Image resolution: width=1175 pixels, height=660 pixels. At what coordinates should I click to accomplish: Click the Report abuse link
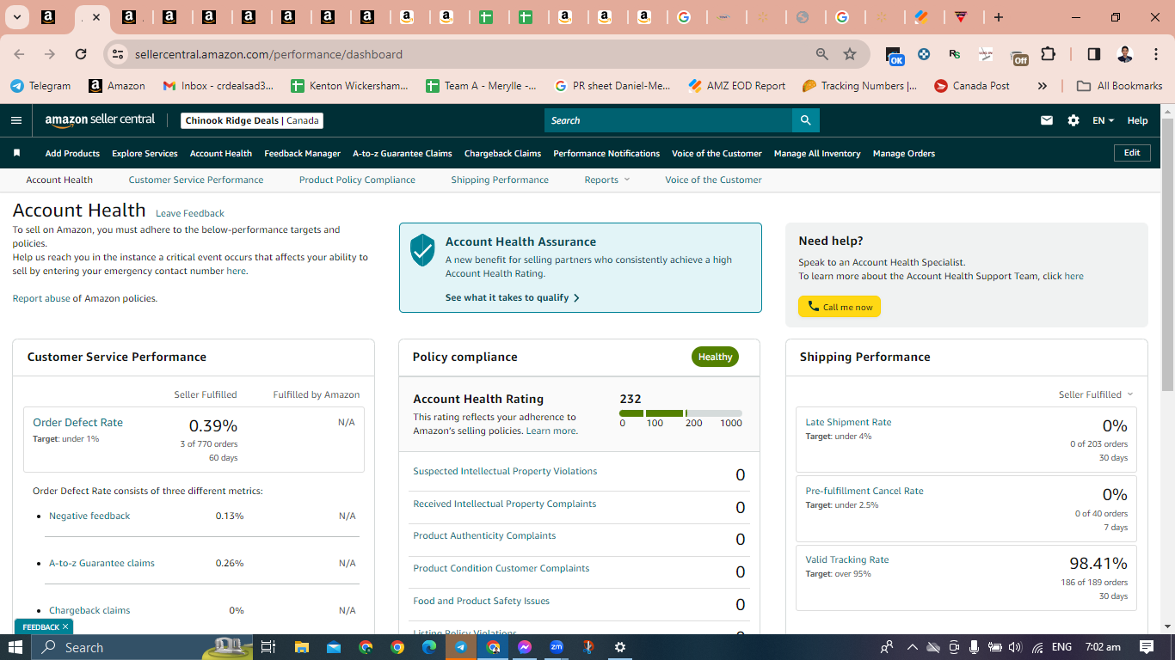click(41, 298)
